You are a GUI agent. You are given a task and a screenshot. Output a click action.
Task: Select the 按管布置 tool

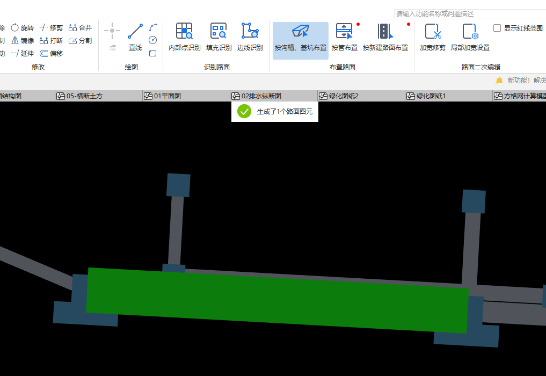344,37
